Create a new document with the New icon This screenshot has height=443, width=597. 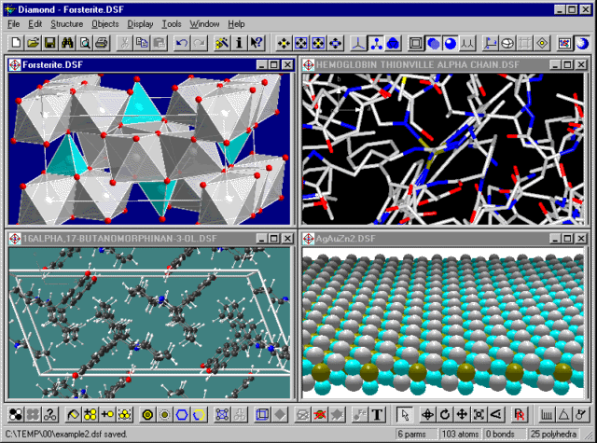coord(15,43)
